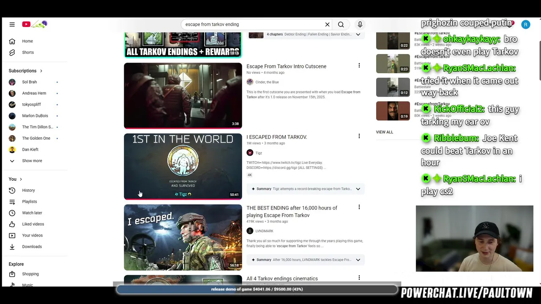The image size is (541, 304).
Task: Open Cinder, the Blue channel link
Action: [x=267, y=82]
